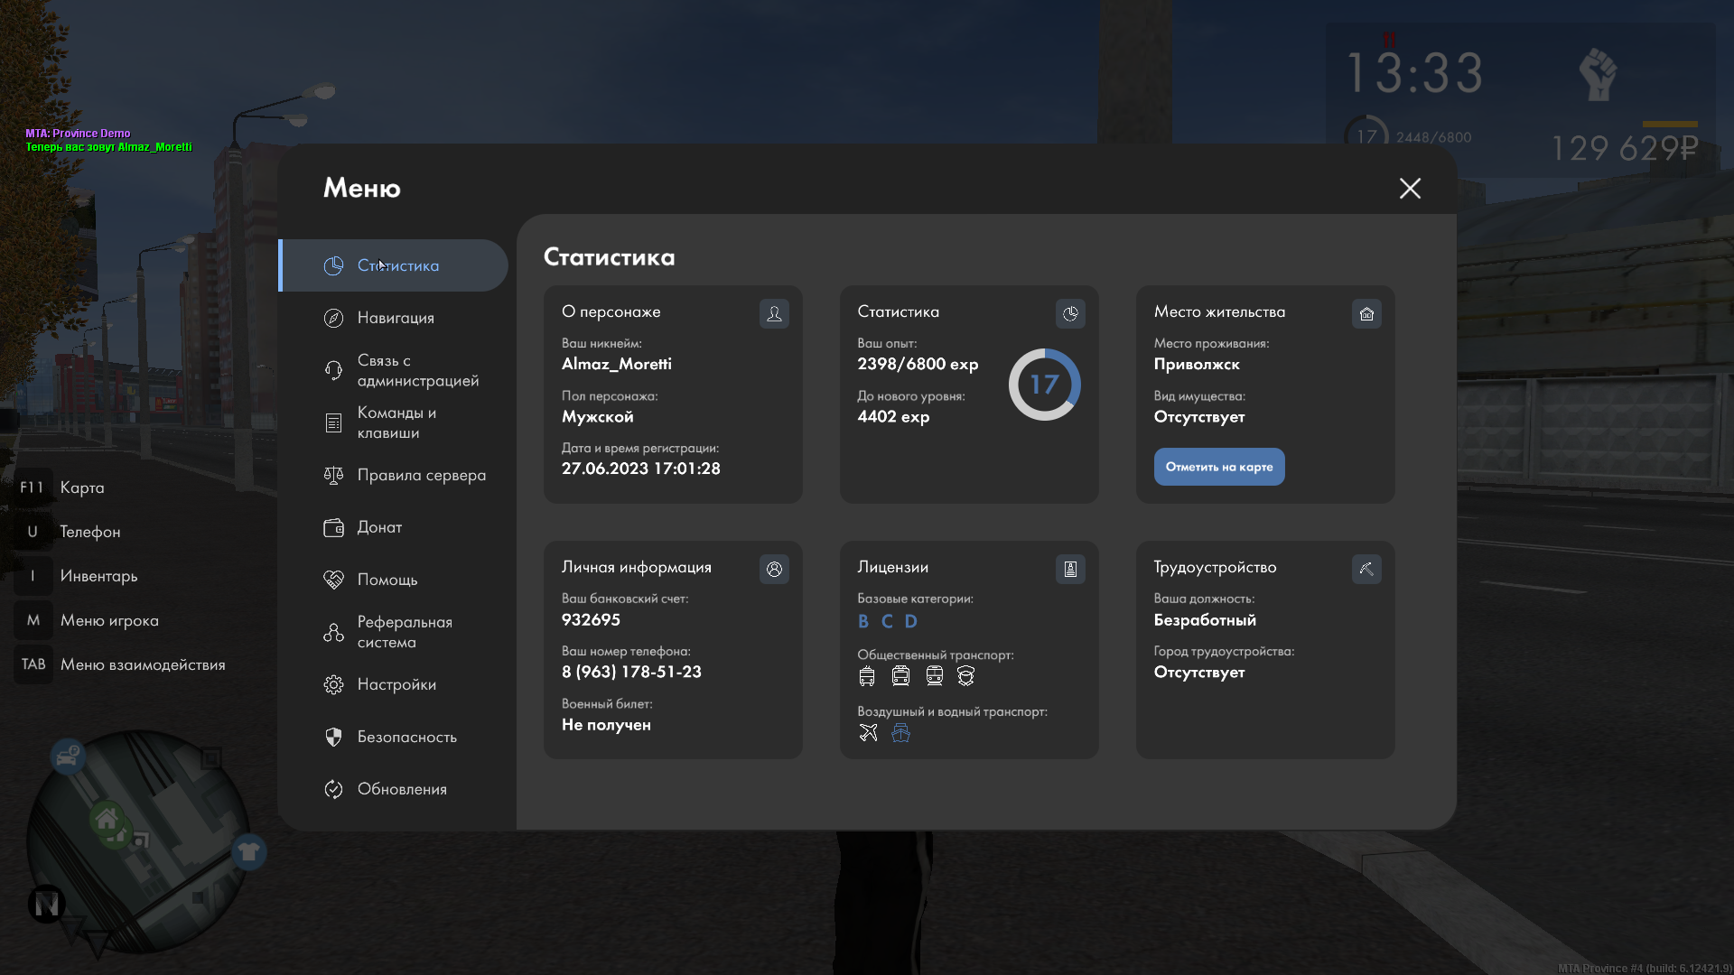This screenshot has height=975, width=1734.
Task: Open the Навигация menu section
Action: coord(395,318)
